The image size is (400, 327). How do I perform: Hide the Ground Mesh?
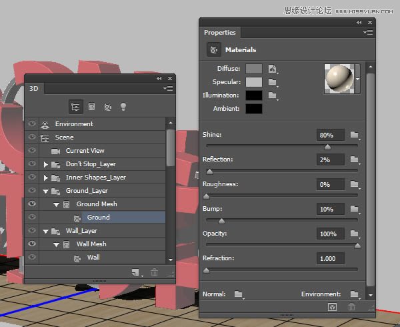click(x=32, y=204)
